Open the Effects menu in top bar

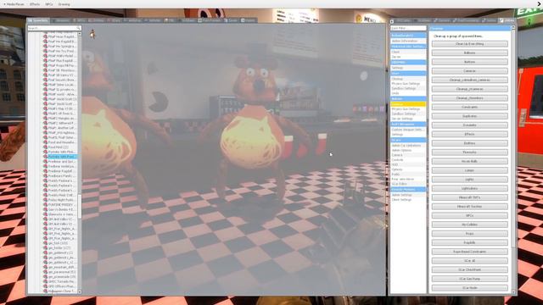(35, 4)
